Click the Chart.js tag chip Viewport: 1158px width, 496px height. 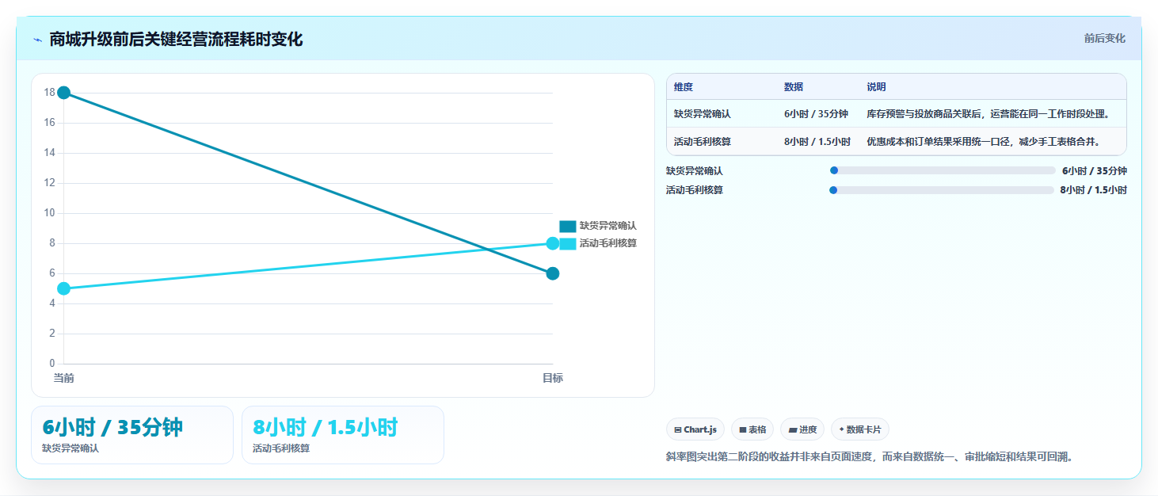point(695,429)
